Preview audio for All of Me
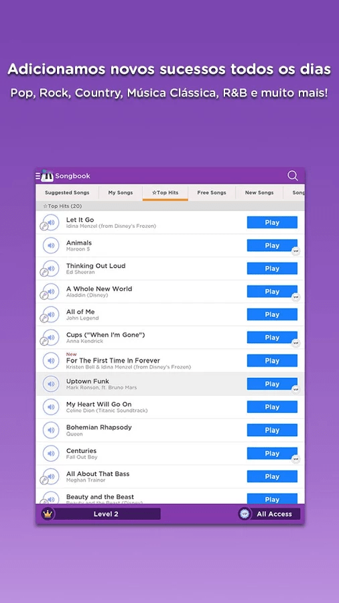Viewport: 339px width, 603px height. click(x=51, y=315)
